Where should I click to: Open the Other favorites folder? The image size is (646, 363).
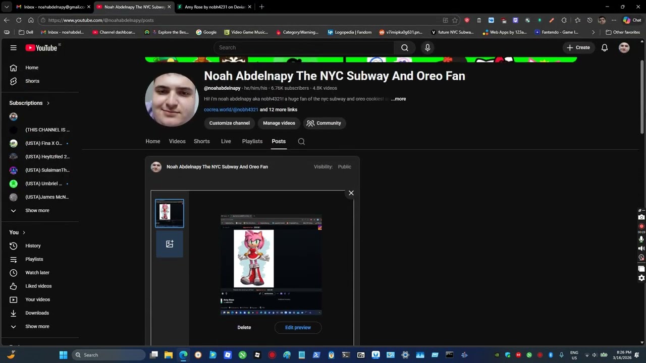623,32
